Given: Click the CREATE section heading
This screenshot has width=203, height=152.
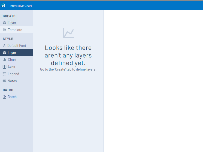Looking at the screenshot, I should 9,16.
